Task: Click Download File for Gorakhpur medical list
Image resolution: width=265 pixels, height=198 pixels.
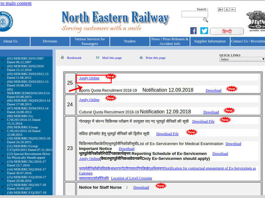Action: (203, 121)
